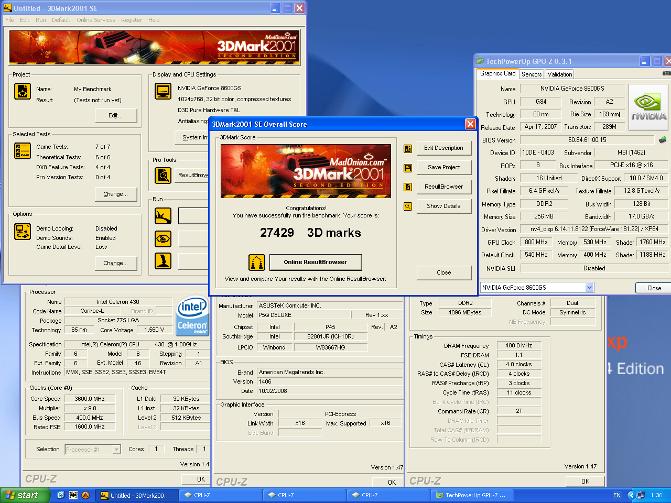
Task: Click the Pro Tools ResultBrowser magnifier icon
Action: click(x=163, y=176)
